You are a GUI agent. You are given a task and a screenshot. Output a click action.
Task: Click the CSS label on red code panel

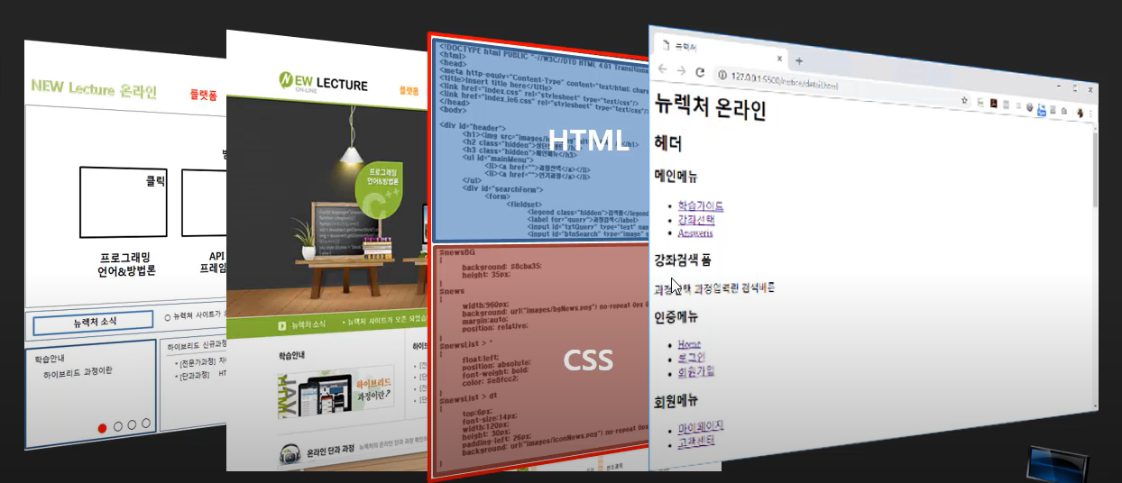[588, 360]
